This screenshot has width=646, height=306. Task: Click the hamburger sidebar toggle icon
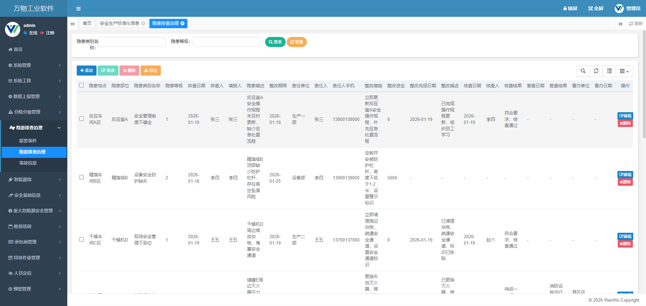tap(78, 9)
